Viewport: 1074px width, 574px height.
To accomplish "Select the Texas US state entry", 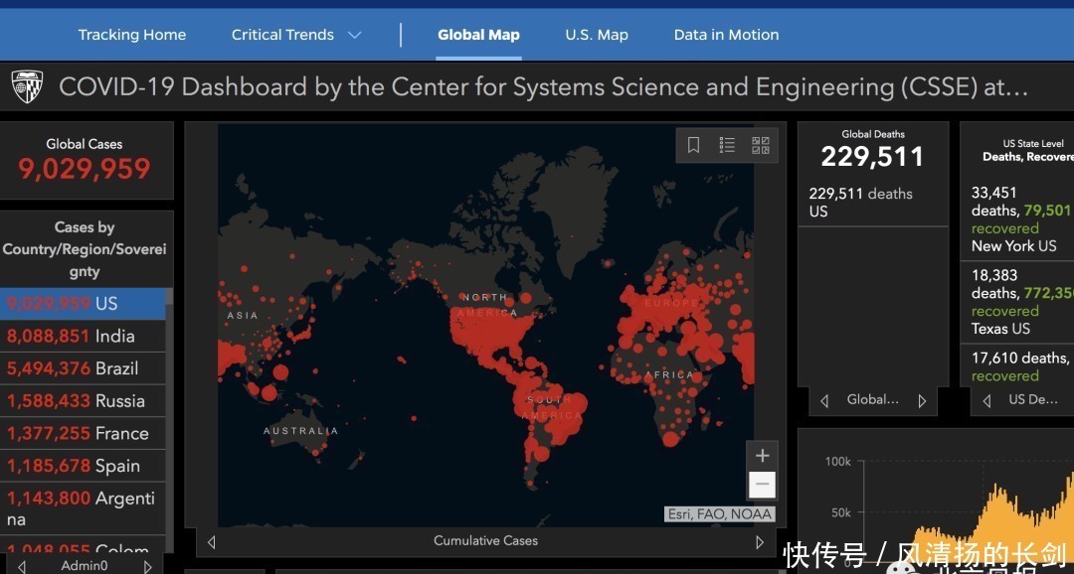I will pyautogui.click(x=1017, y=302).
